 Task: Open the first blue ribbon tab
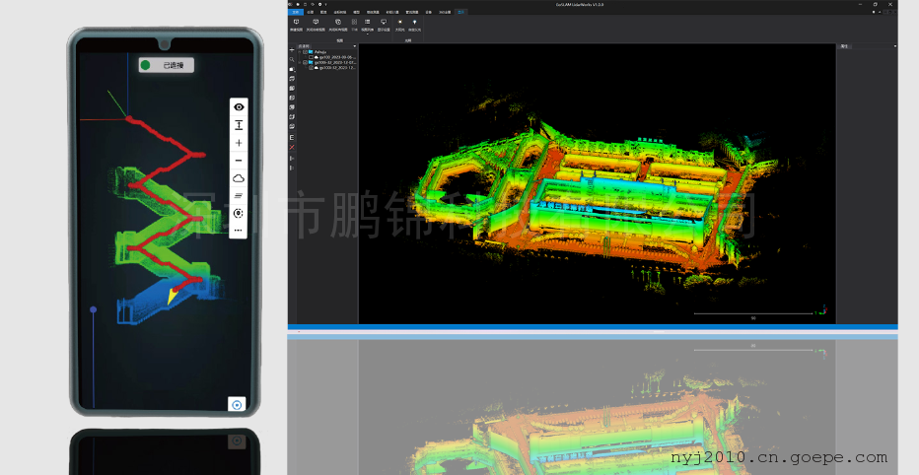click(x=294, y=12)
